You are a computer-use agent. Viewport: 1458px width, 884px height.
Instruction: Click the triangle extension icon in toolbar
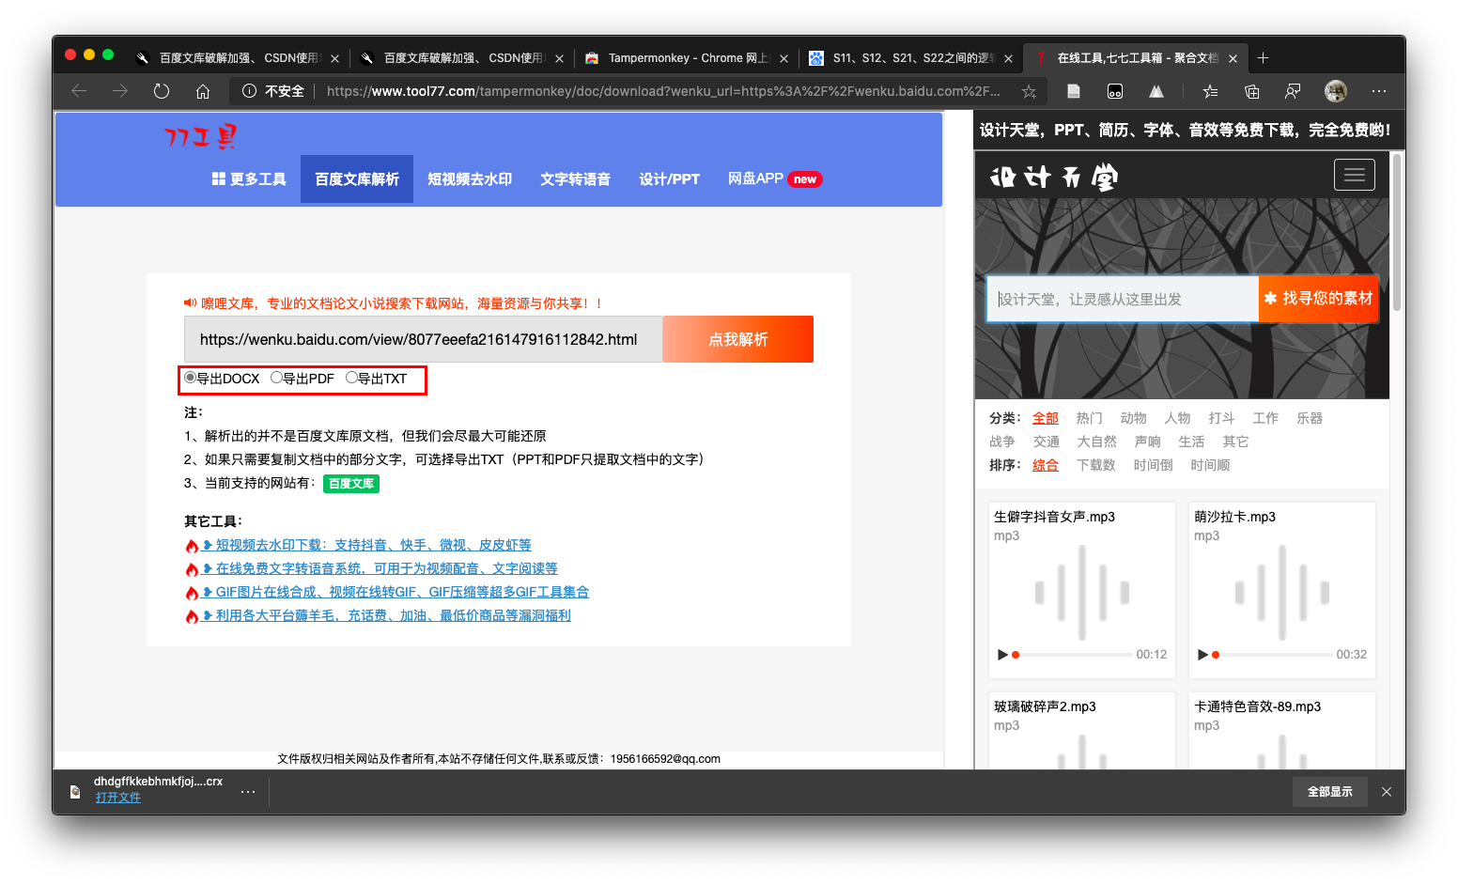click(1156, 91)
